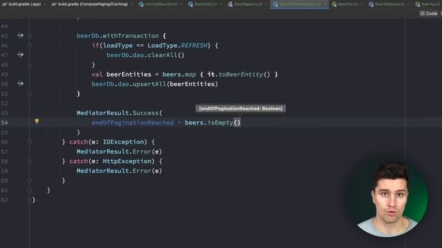Close the BeerMappers.kt tab
This screenshot has width=442, height=248.
[265, 4]
